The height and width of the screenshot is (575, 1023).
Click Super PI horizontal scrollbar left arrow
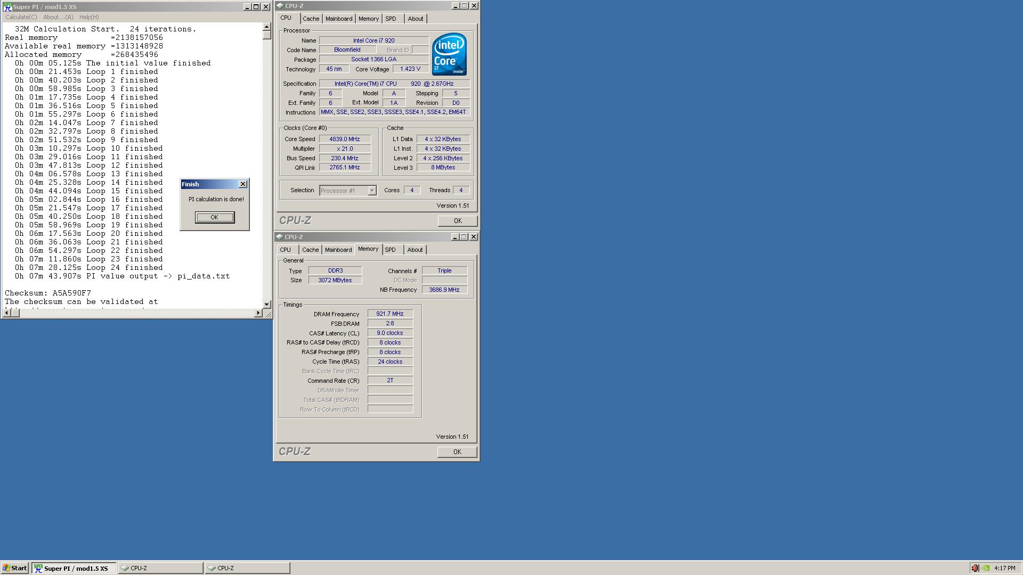click(x=5, y=313)
